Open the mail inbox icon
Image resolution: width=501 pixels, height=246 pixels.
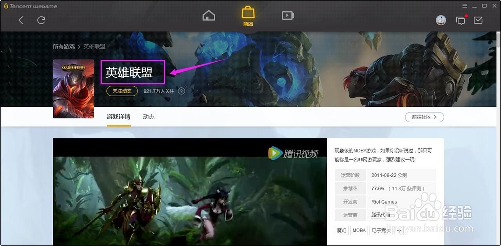click(x=478, y=20)
